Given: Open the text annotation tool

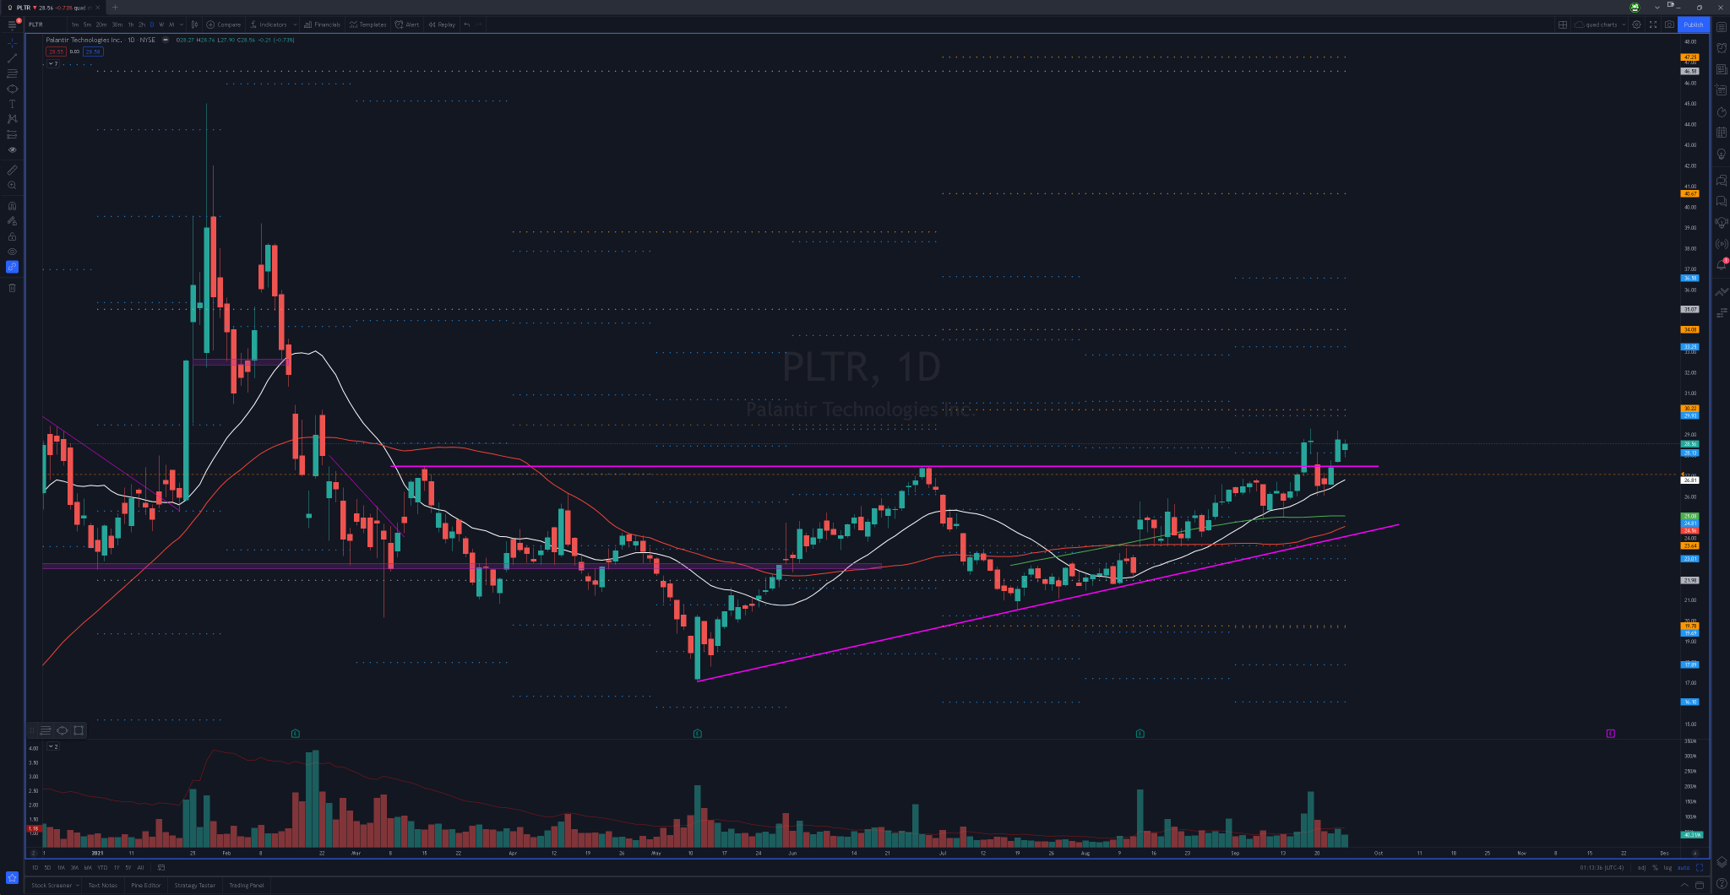Looking at the screenshot, I should coord(12,104).
